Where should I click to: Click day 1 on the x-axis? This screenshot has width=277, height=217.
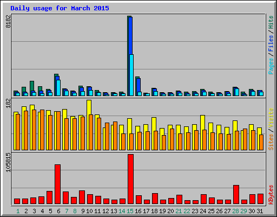coord(18,211)
